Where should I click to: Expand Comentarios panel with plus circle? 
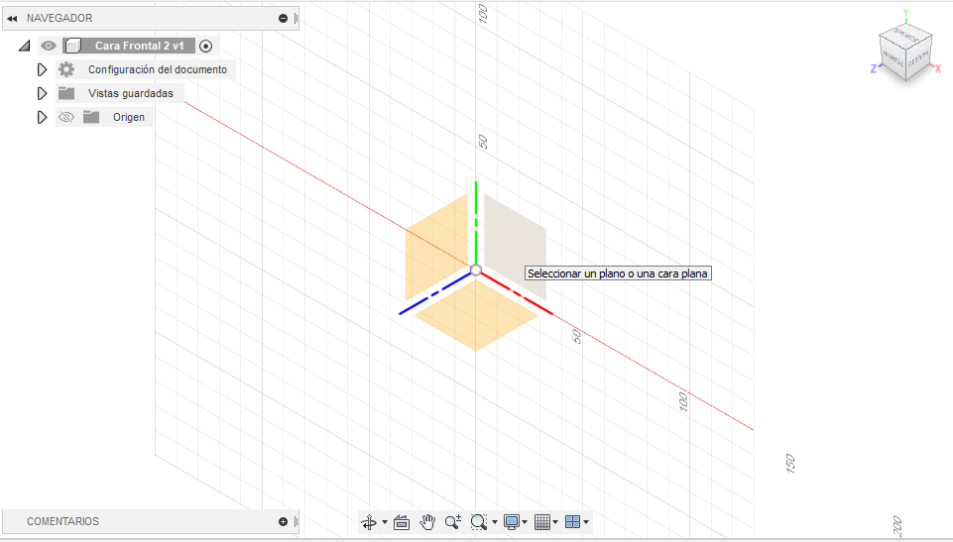pyautogui.click(x=283, y=521)
